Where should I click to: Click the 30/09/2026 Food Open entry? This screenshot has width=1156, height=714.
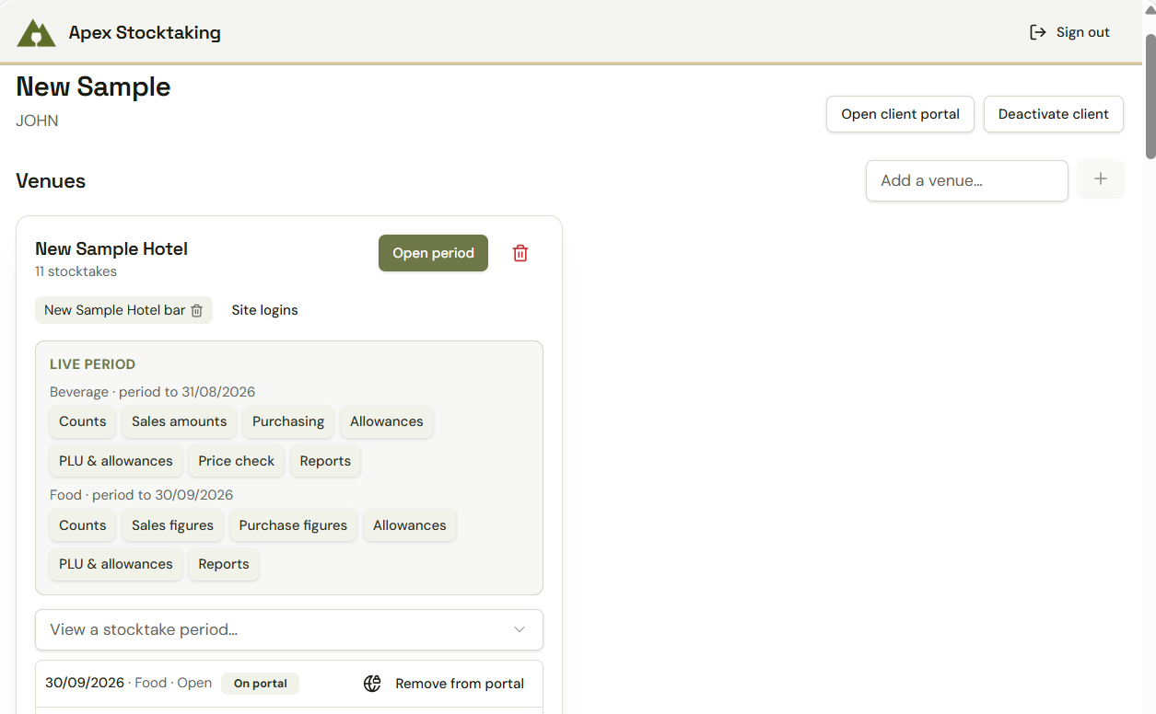pos(129,683)
